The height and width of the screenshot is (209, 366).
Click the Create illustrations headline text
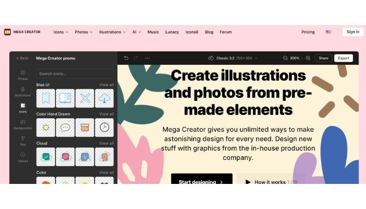[238, 92]
